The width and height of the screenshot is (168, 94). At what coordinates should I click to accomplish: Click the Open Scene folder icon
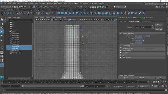pos(17,7)
